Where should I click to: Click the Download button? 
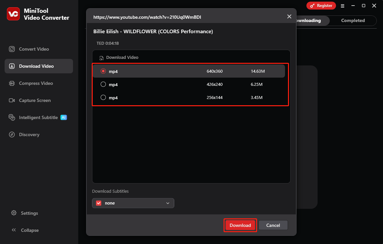point(240,225)
